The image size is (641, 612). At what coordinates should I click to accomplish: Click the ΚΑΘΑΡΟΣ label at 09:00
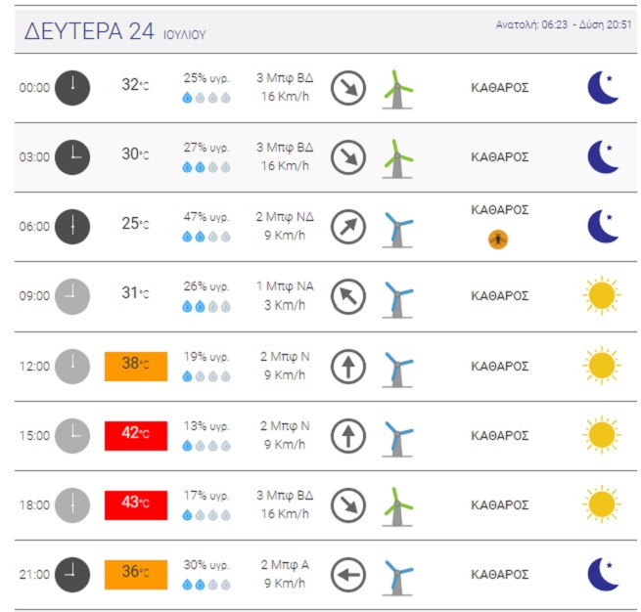(499, 296)
